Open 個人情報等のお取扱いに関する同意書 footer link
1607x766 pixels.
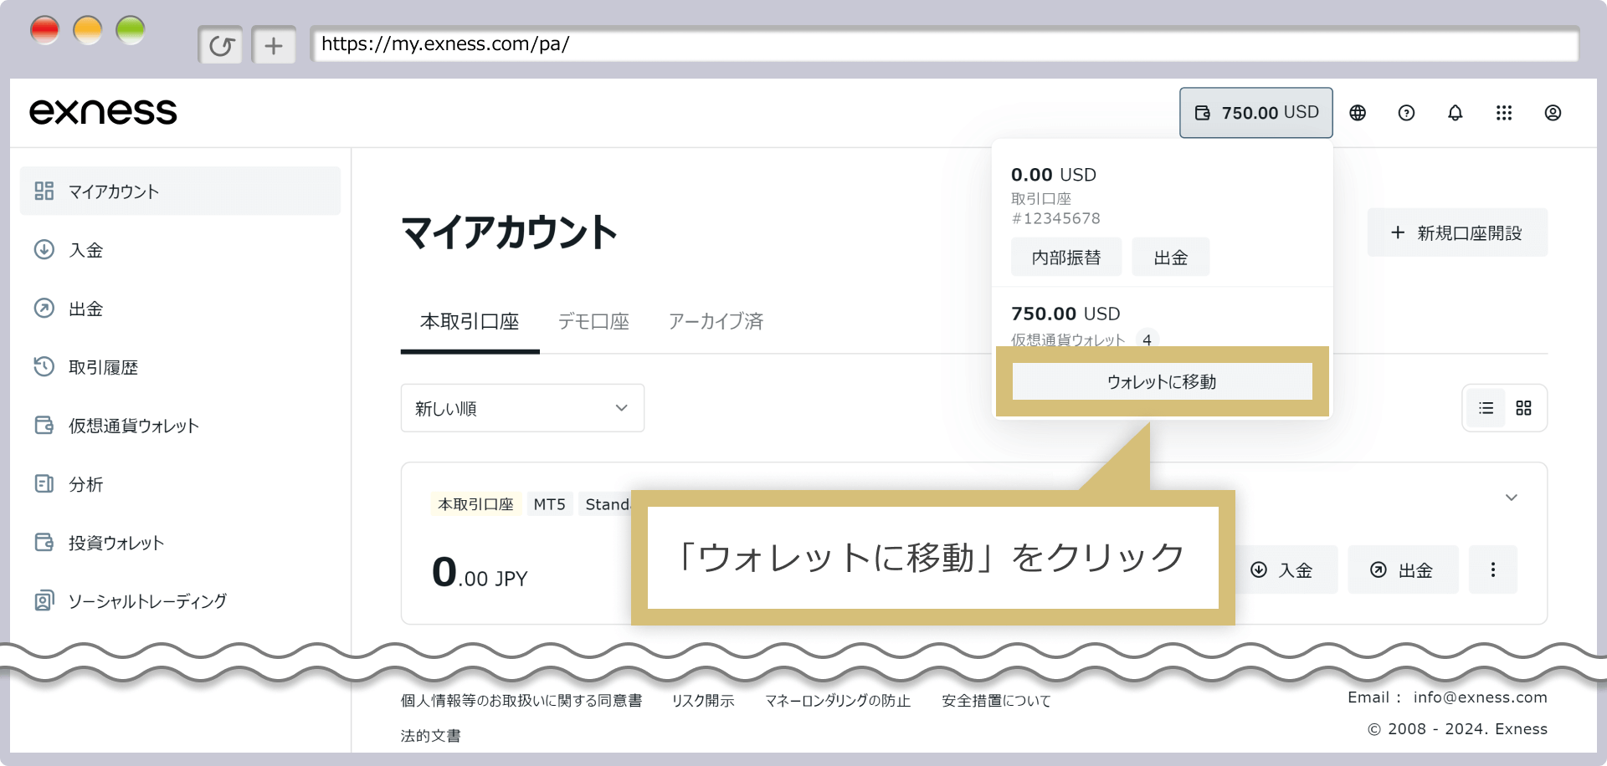(x=521, y=701)
